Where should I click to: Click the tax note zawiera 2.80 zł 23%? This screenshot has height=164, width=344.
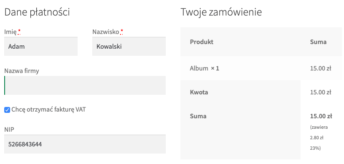coord(319,138)
